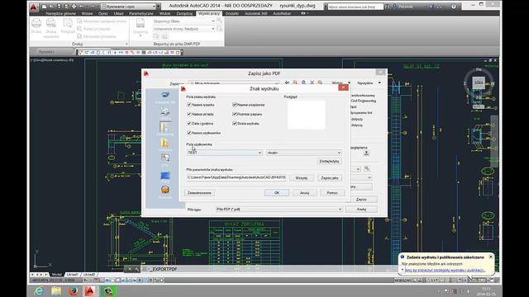The image size is (529, 297).
Task: Click the Wczytaj button
Action: coord(301,178)
